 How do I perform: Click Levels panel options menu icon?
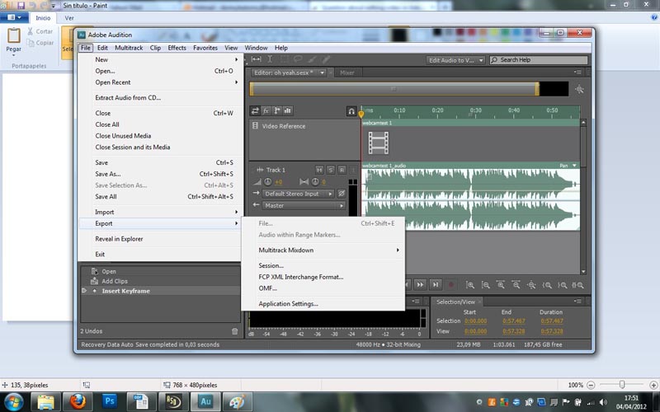tap(416, 302)
